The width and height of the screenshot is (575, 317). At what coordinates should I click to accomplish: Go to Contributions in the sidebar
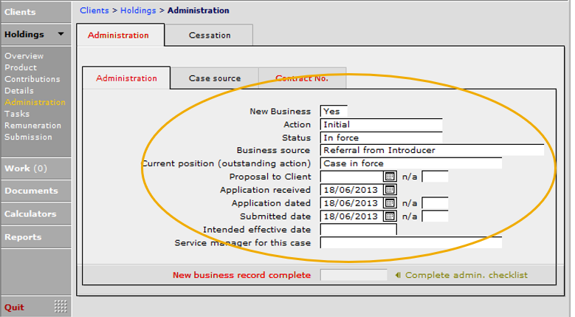click(32, 79)
